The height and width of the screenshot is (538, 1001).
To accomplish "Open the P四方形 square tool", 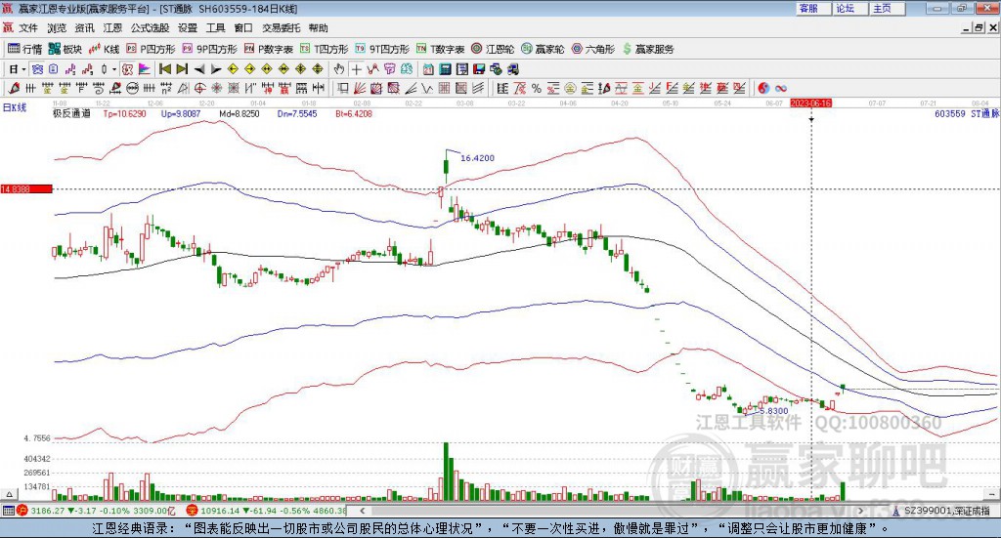I will pyautogui.click(x=151, y=49).
